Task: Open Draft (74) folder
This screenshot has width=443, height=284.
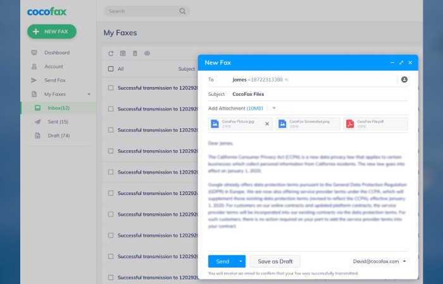Action: point(58,136)
